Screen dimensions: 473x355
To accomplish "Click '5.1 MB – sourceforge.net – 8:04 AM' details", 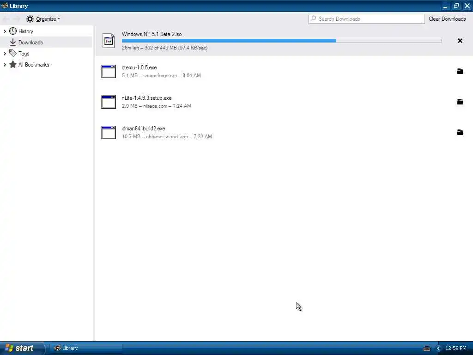I will (x=161, y=75).
